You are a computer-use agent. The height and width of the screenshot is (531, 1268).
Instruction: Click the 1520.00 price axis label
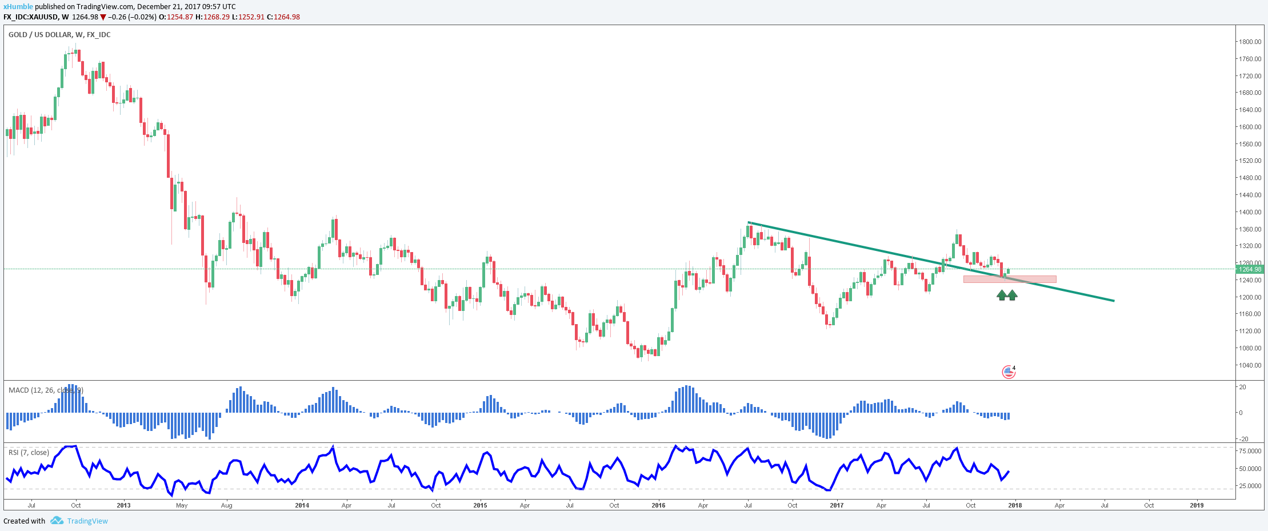1250,161
